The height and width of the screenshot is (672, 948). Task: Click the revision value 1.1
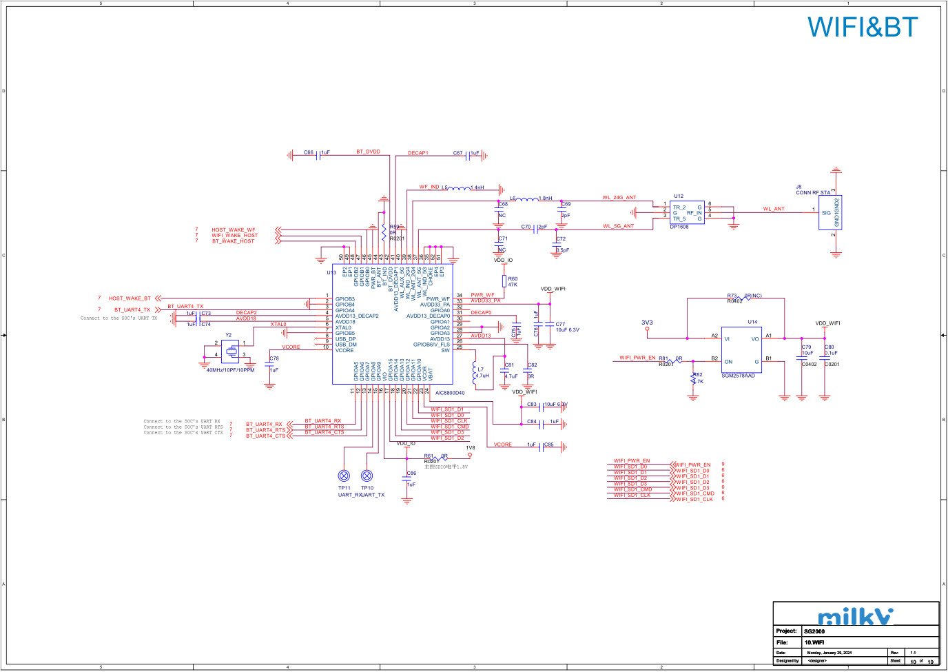(x=913, y=653)
